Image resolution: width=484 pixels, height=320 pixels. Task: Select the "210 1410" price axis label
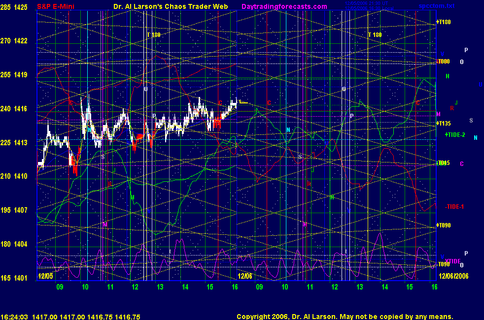coord(14,176)
